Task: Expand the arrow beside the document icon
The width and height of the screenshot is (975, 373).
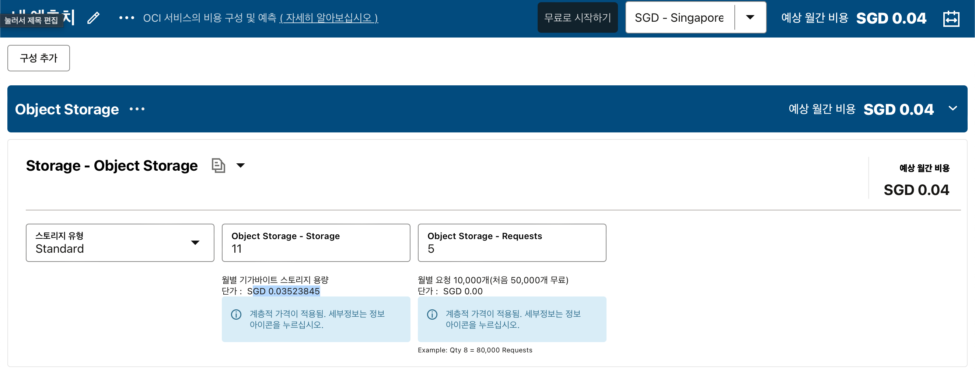Action: (x=240, y=166)
